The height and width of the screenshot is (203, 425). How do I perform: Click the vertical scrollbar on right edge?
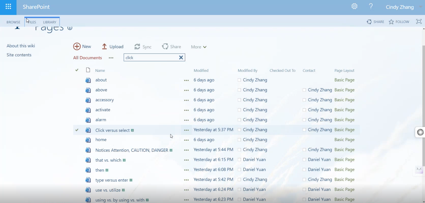[423, 105]
